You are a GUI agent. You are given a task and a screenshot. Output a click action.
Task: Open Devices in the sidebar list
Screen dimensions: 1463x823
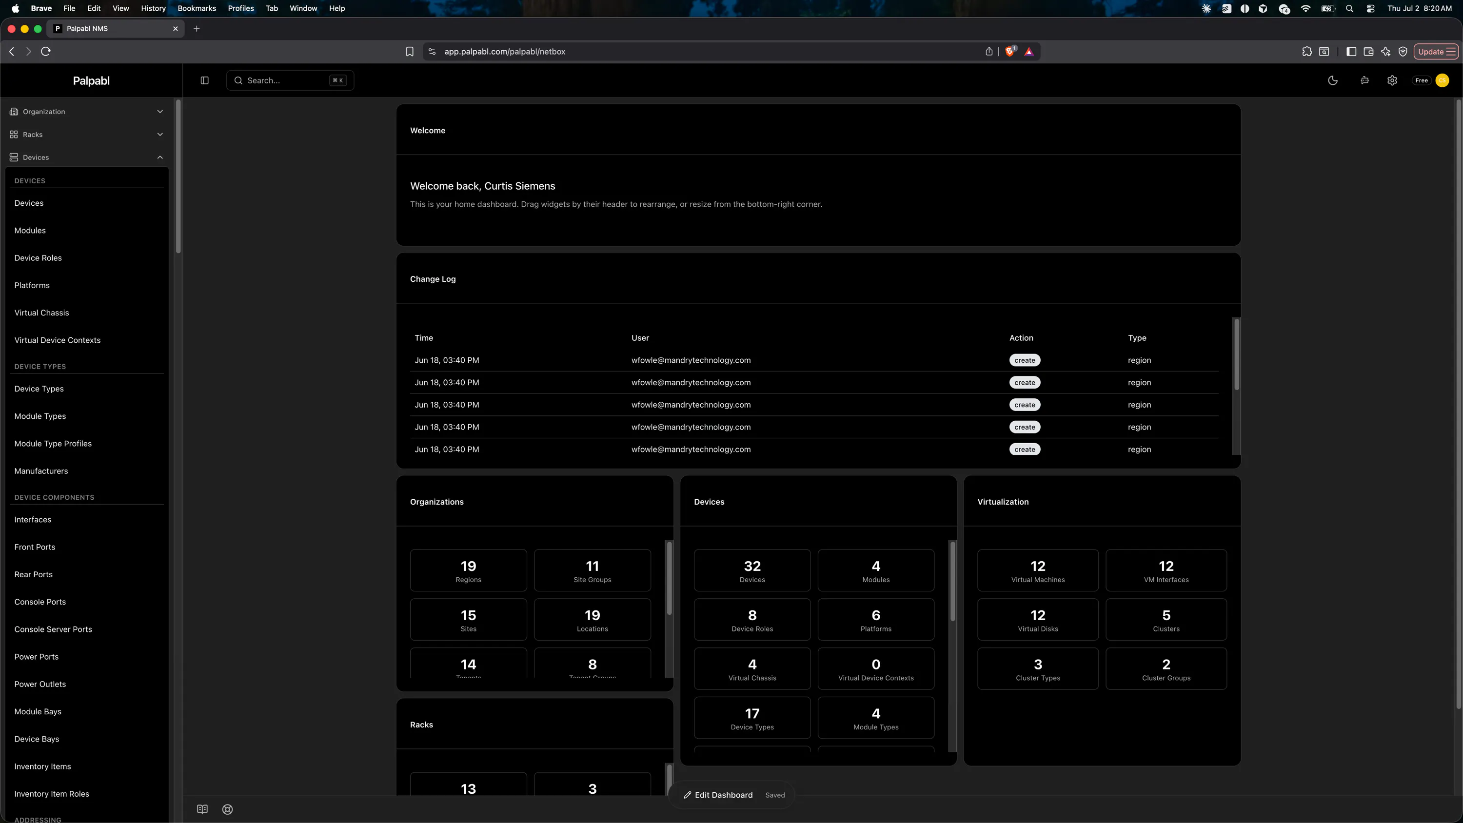29,203
